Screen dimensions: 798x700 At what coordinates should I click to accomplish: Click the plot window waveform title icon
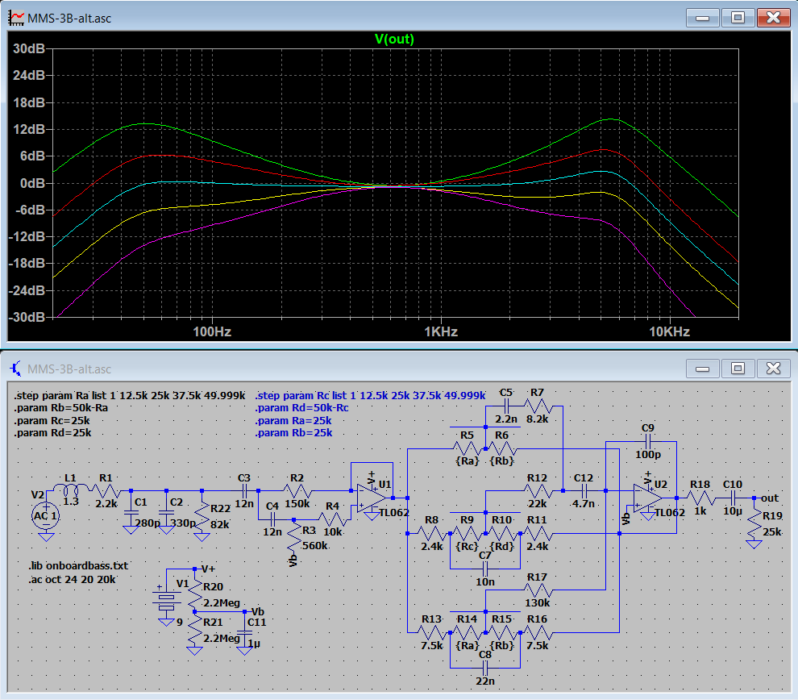point(16,18)
